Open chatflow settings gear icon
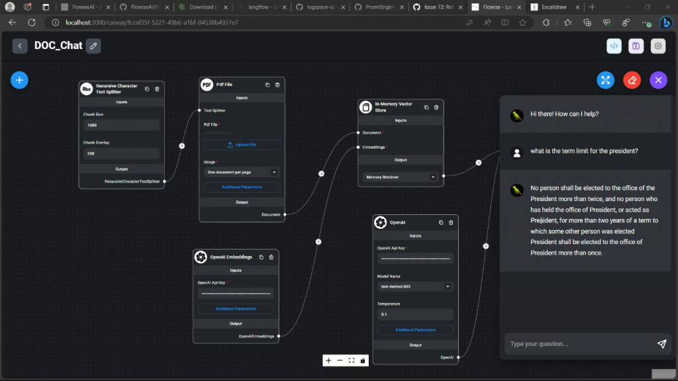The image size is (678, 381). tap(657, 46)
